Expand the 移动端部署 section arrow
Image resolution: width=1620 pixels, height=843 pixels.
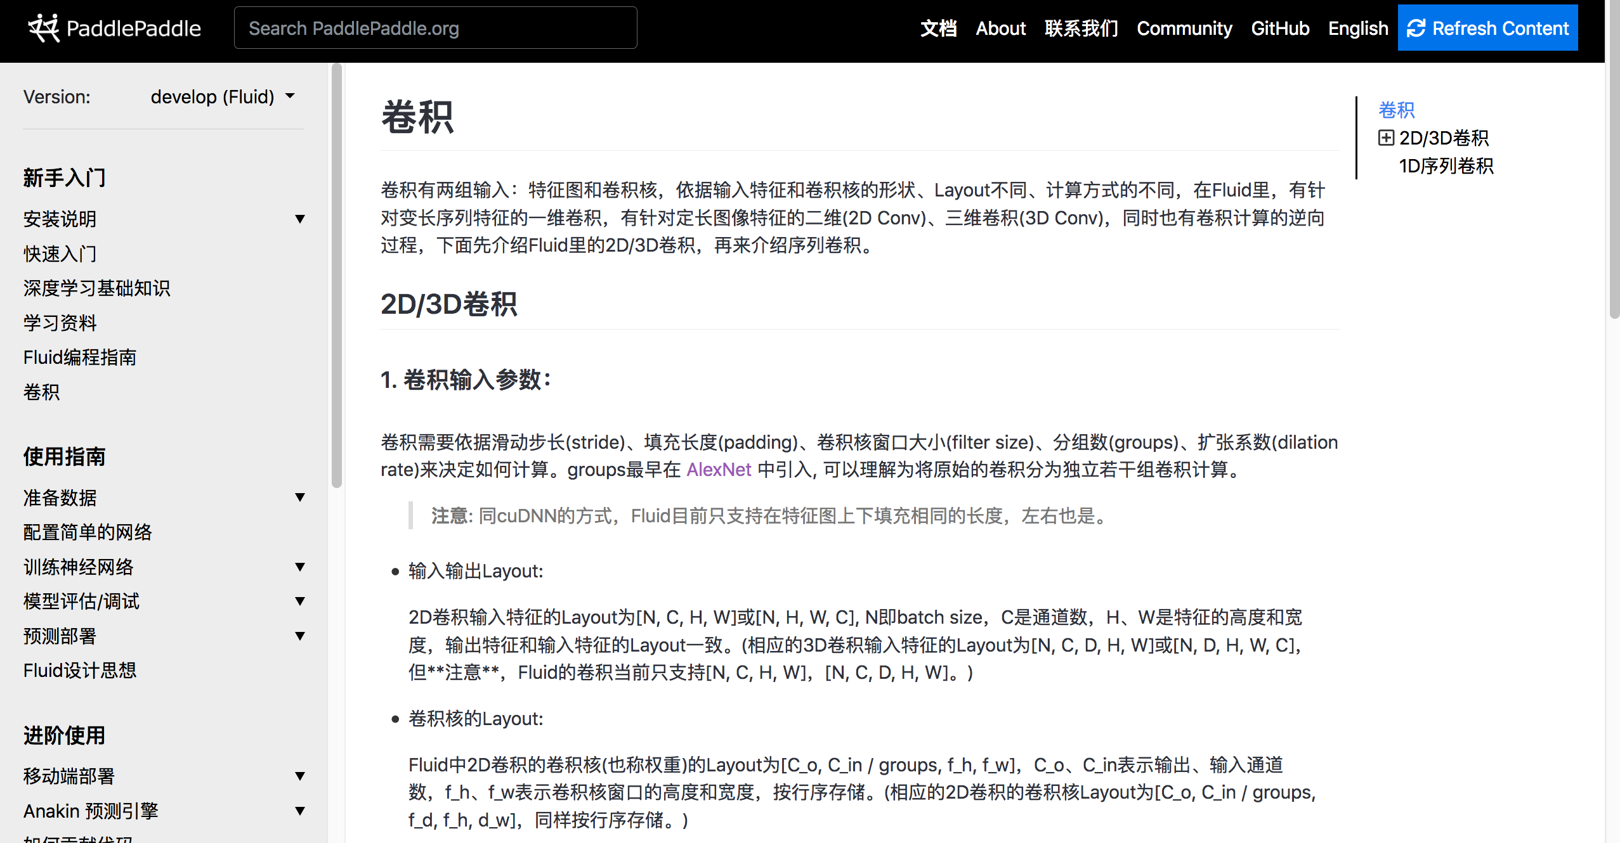[x=300, y=776]
